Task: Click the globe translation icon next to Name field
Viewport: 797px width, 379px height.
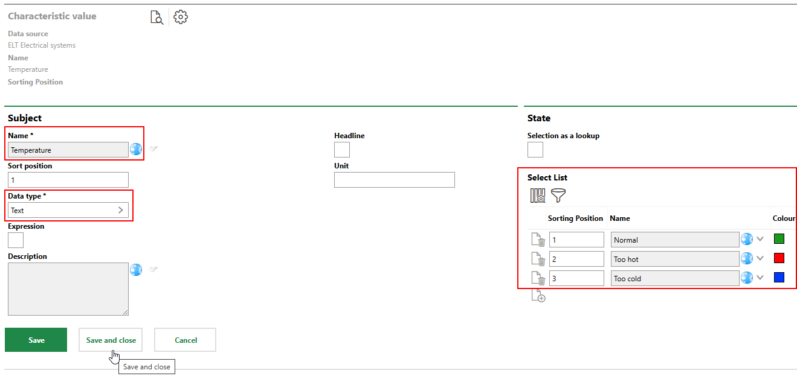Action: (136, 149)
